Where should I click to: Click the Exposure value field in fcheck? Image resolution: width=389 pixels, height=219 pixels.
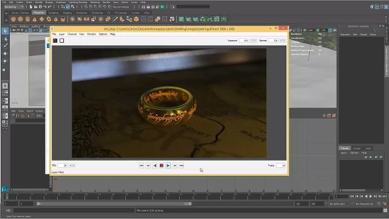tap(244, 41)
